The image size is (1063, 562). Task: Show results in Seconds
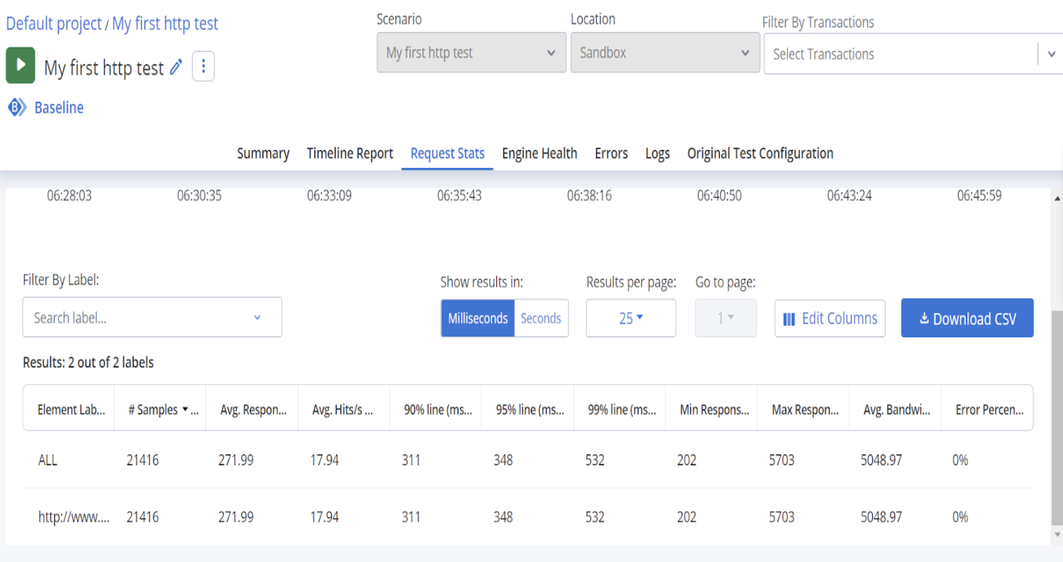pos(541,318)
